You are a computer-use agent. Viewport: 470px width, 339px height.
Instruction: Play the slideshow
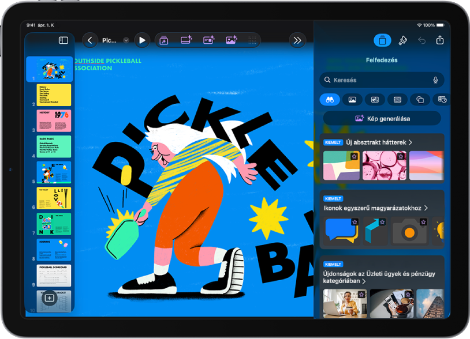tap(142, 40)
